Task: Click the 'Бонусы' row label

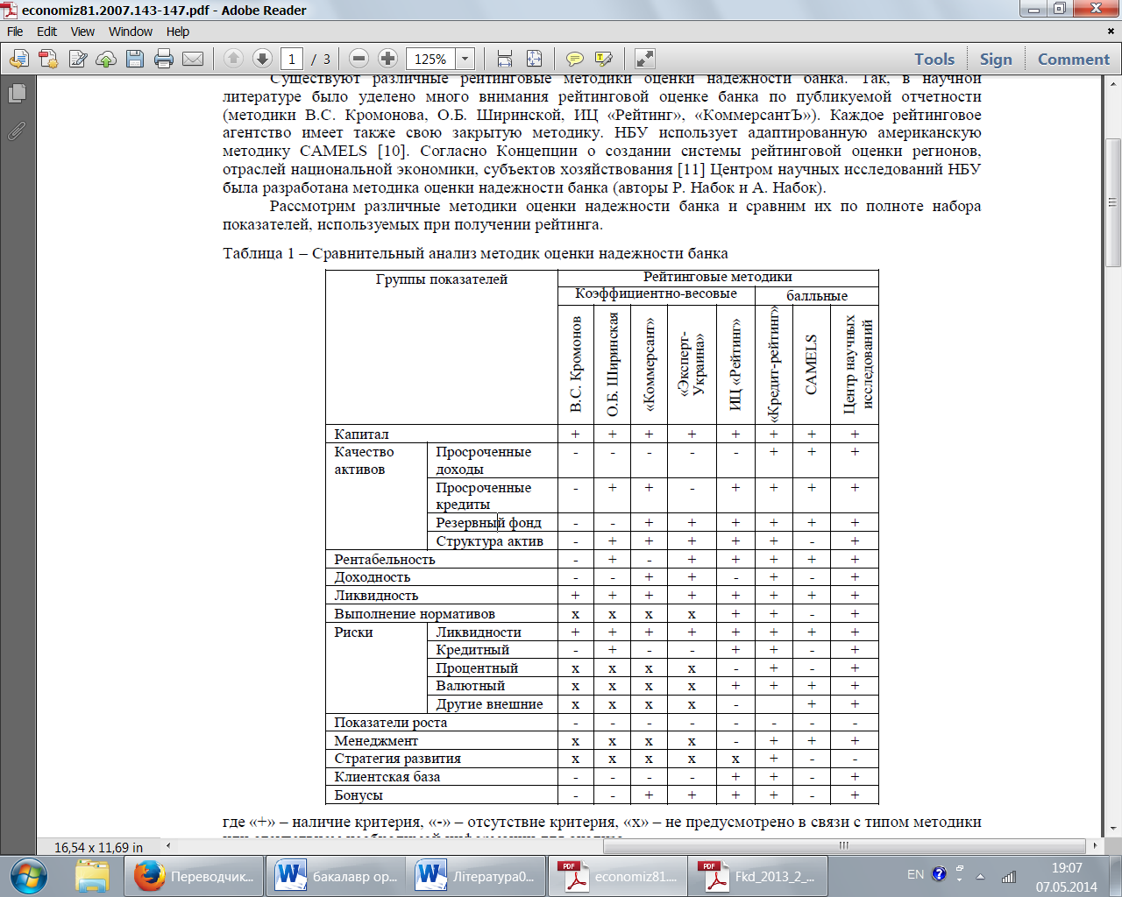Action: [x=358, y=795]
